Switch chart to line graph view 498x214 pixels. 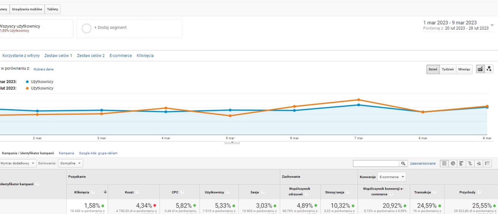[x=480, y=69]
